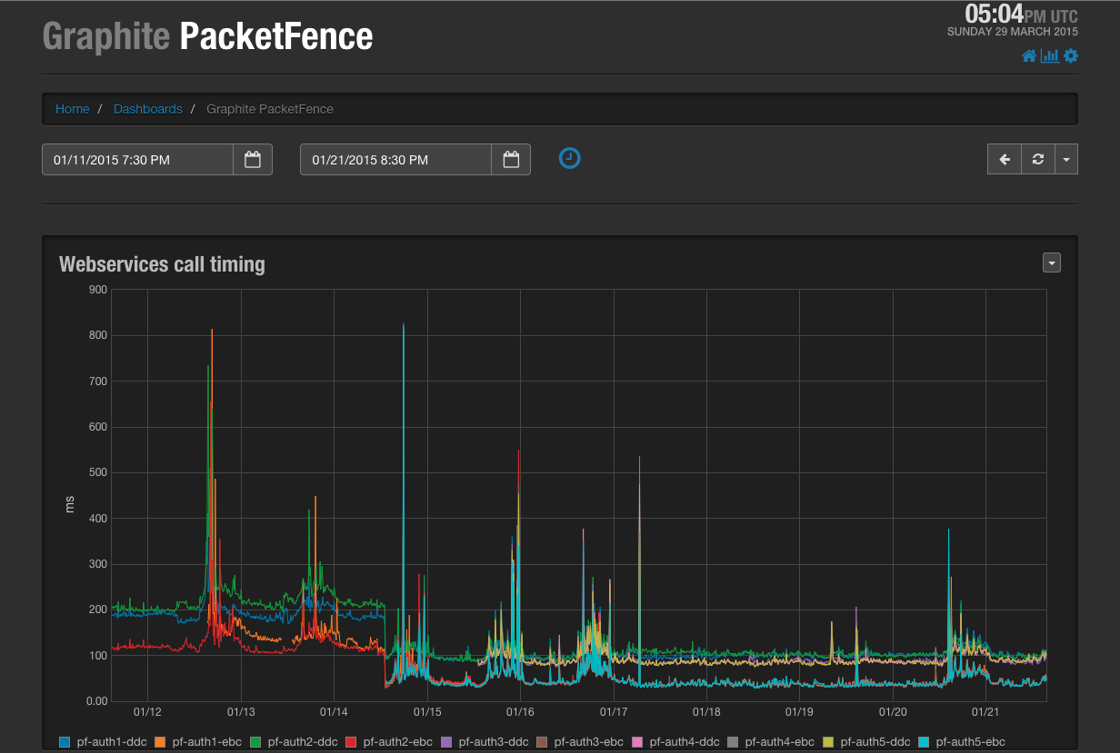Screen dimensions: 1120x753
Task: Toggle the pf-auth4-ebc series label
Action: [780, 742]
